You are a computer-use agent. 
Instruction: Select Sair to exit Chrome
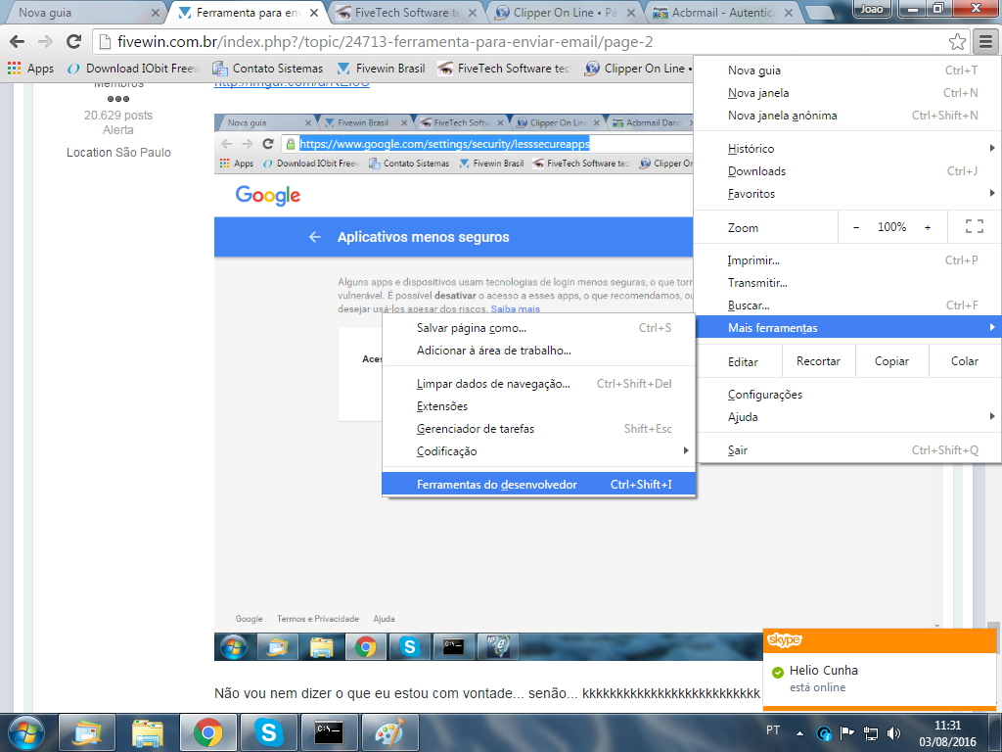coord(847,450)
